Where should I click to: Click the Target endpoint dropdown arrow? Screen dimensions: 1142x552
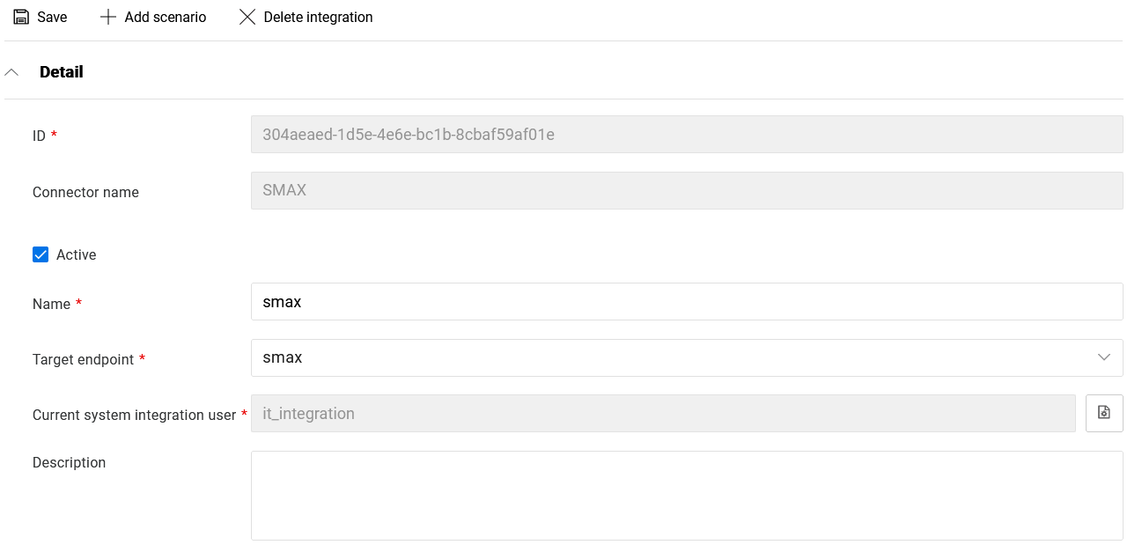tap(1104, 357)
